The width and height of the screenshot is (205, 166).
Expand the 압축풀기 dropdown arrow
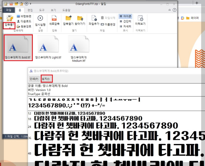point(10,28)
